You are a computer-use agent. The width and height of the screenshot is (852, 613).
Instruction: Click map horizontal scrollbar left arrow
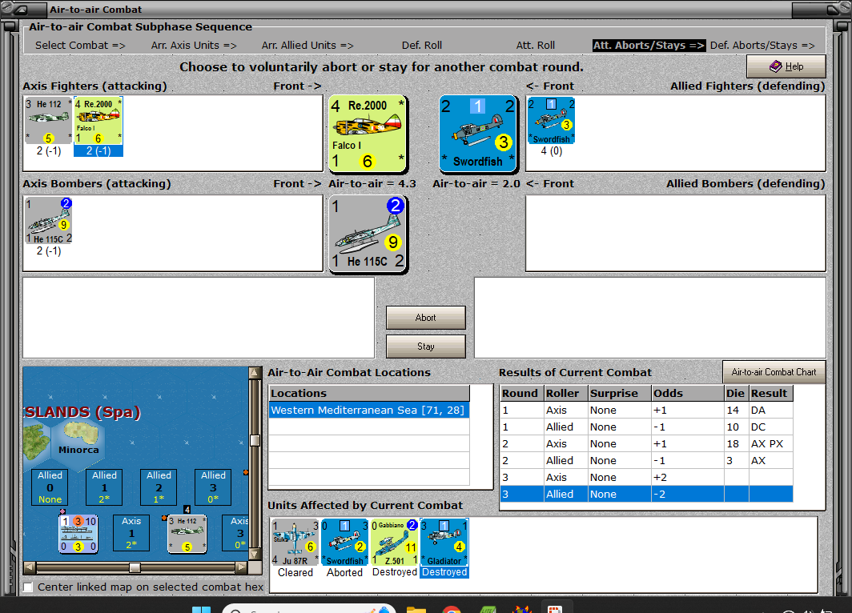pyautogui.click(x=30, y=567)
